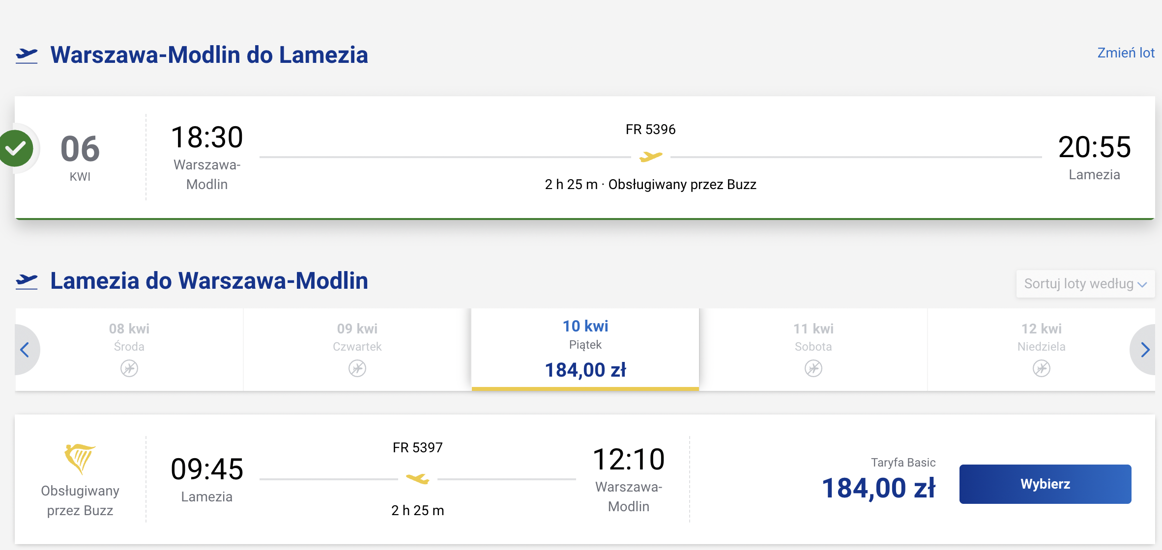Open the Sortuj loty według dropdown
The height and width of the screenshot is (550, 1162).
tap(1085, 284)
